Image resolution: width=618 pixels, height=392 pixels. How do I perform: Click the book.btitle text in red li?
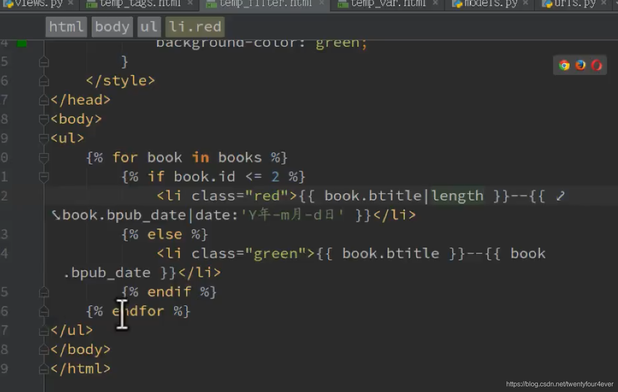373,196
